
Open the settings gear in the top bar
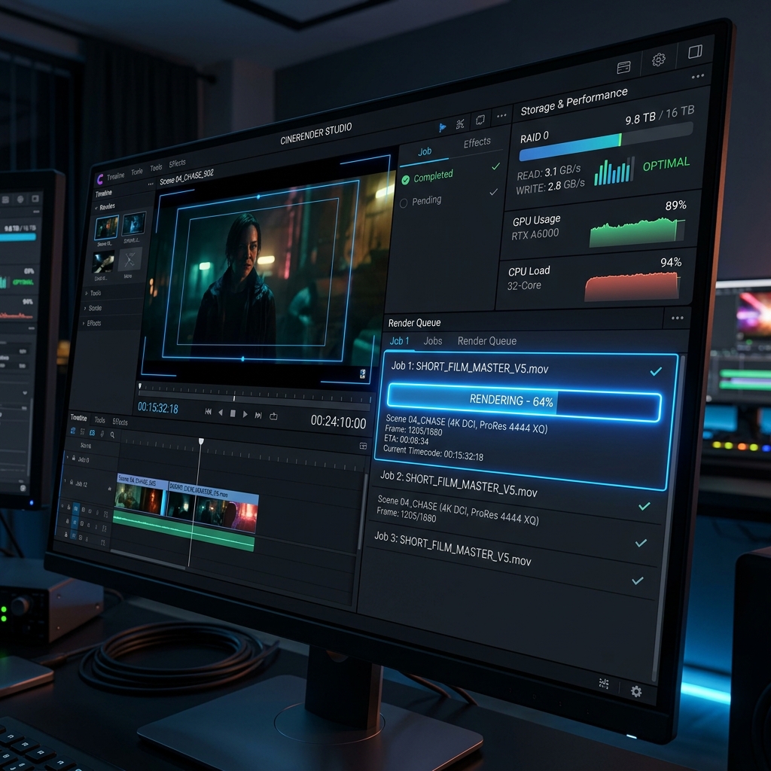point(658,60)
